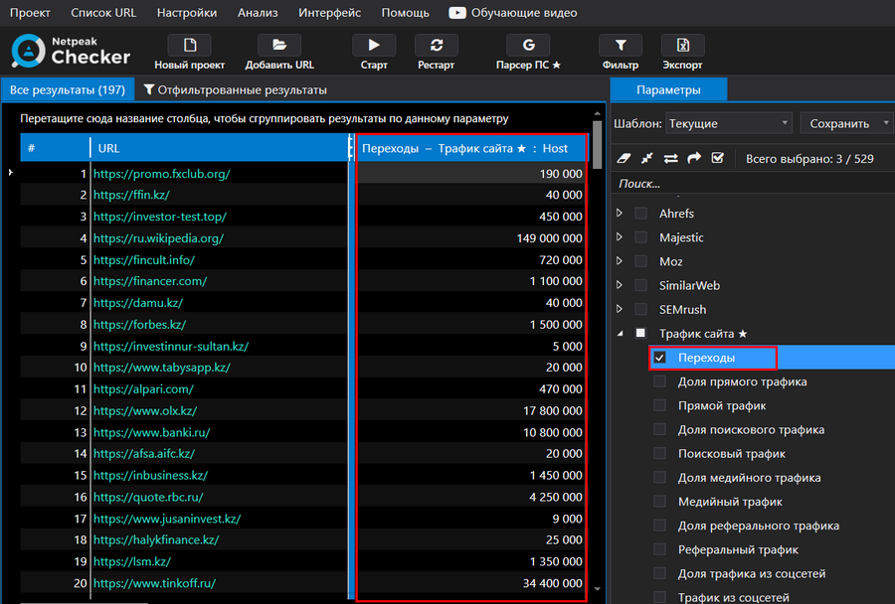Open the Помощь menu

point(406,13)
